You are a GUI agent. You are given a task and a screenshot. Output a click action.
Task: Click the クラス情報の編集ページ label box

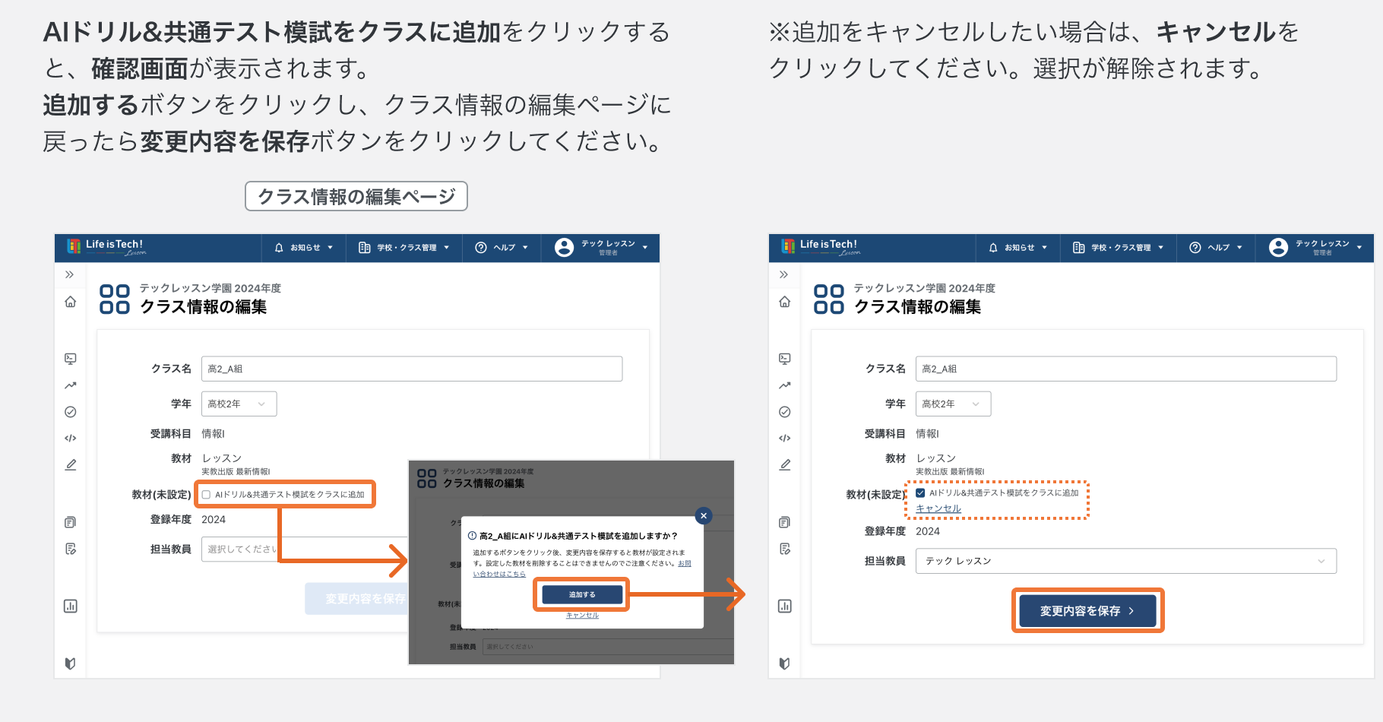pyautogui.click(x=356, y=196)
